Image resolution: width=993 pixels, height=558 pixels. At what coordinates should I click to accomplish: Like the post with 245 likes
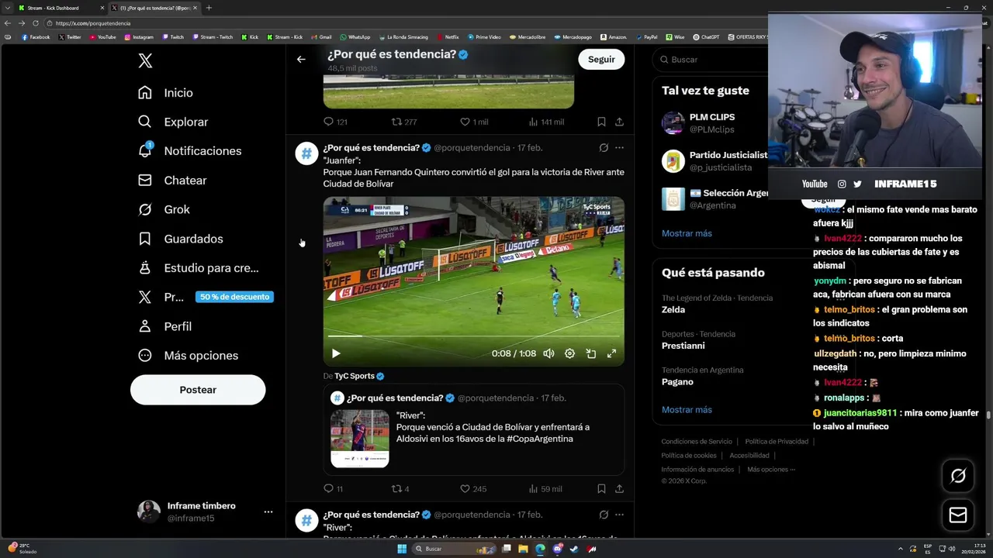coord(473,489)
